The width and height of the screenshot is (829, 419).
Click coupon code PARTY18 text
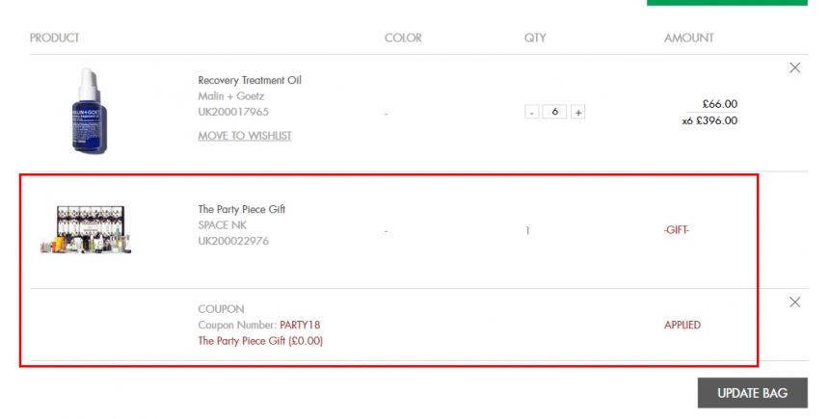pos(300,326)
